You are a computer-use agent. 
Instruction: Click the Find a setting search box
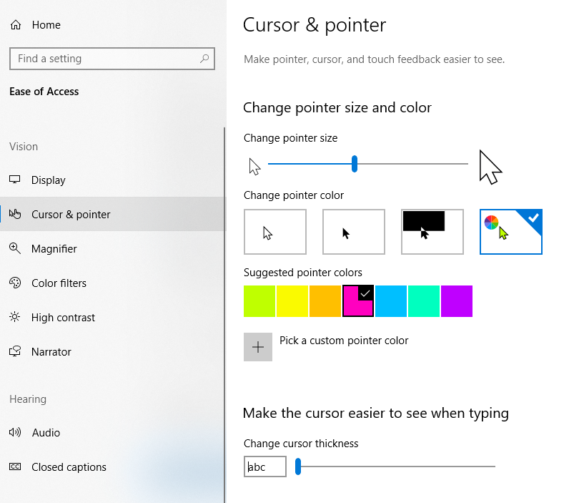[x=112, y=59]
